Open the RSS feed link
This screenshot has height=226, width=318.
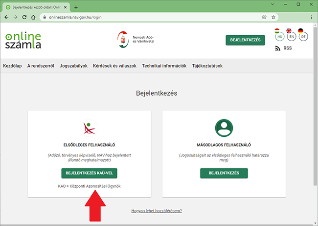(x=283, y=48)
